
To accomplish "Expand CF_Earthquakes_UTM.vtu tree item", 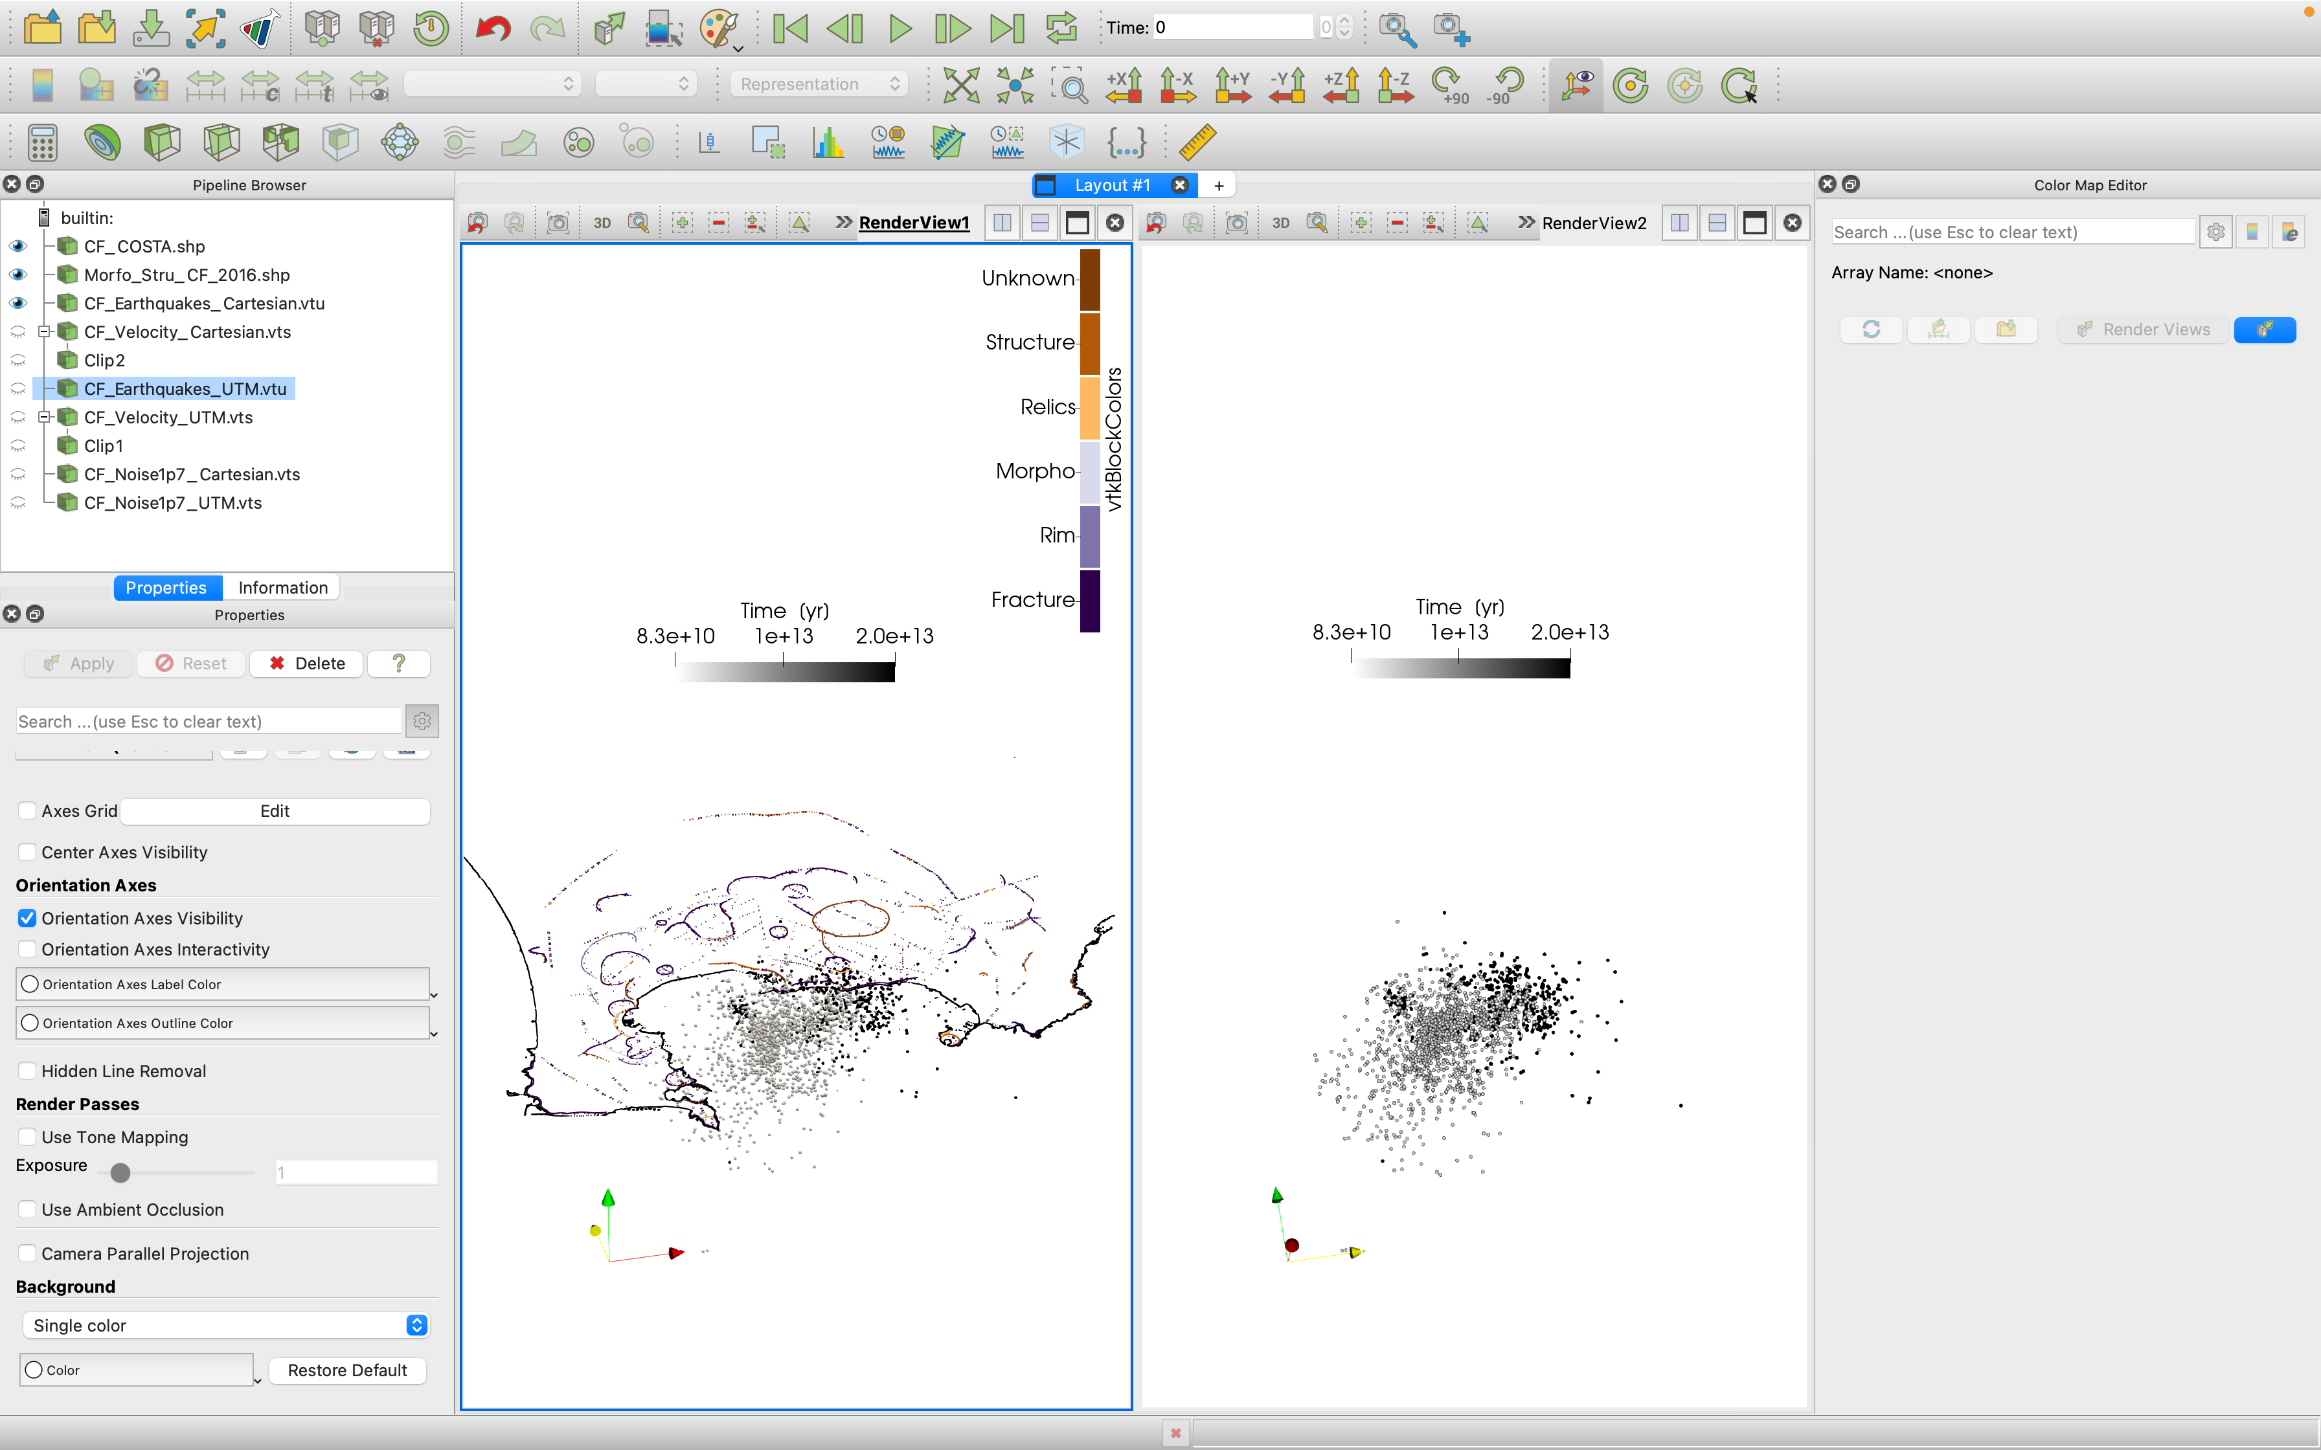I will [x=45, y=388].
